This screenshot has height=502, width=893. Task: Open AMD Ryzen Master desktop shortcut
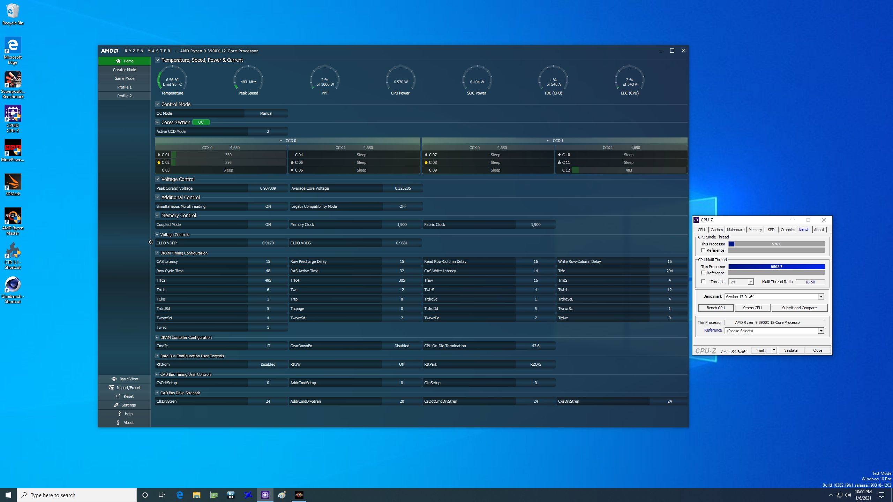click(x=13, y=221)
